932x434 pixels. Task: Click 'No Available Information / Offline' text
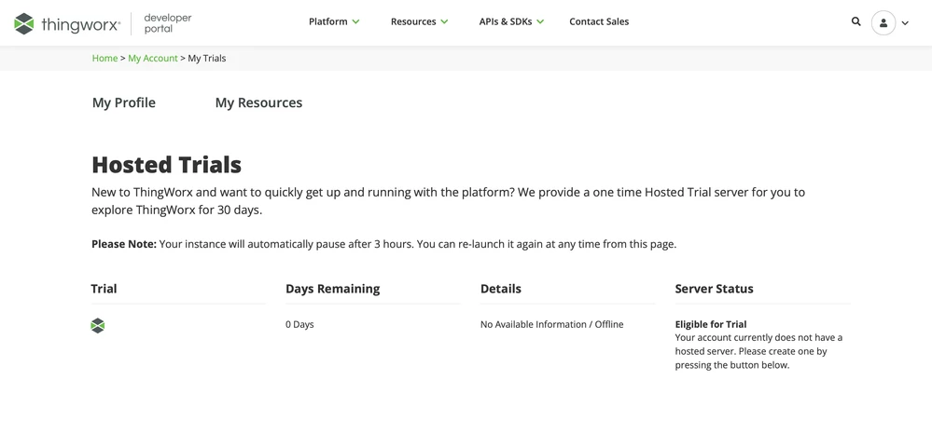(551, 324)
